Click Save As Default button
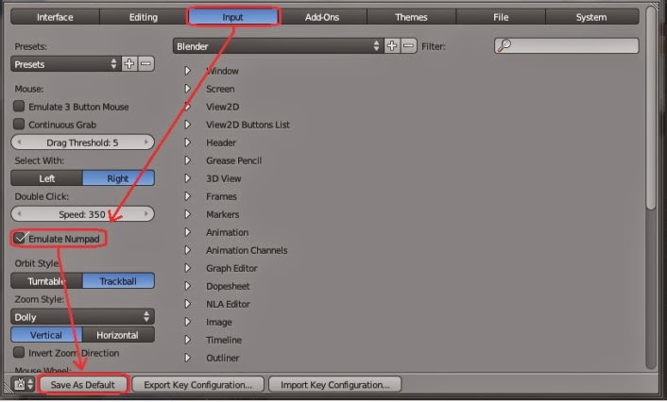667x402 pixels. tap(83, 385)
